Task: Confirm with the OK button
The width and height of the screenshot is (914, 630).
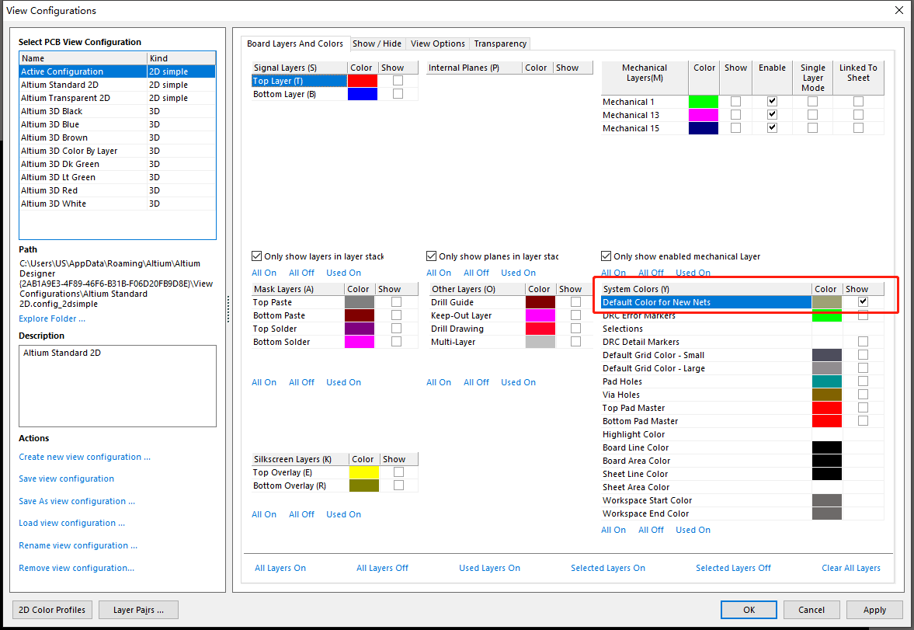Action: point(749,610)
